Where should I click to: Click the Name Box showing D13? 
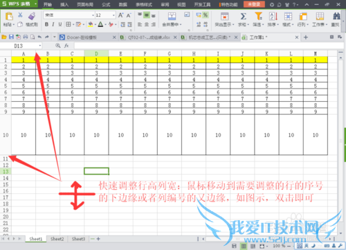[x=21, y=46]
